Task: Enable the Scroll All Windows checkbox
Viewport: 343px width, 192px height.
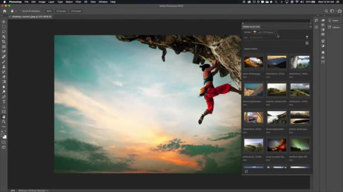Action: click(x=20, y=10)
